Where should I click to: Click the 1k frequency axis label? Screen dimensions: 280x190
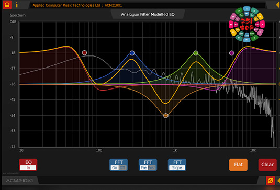175,150
